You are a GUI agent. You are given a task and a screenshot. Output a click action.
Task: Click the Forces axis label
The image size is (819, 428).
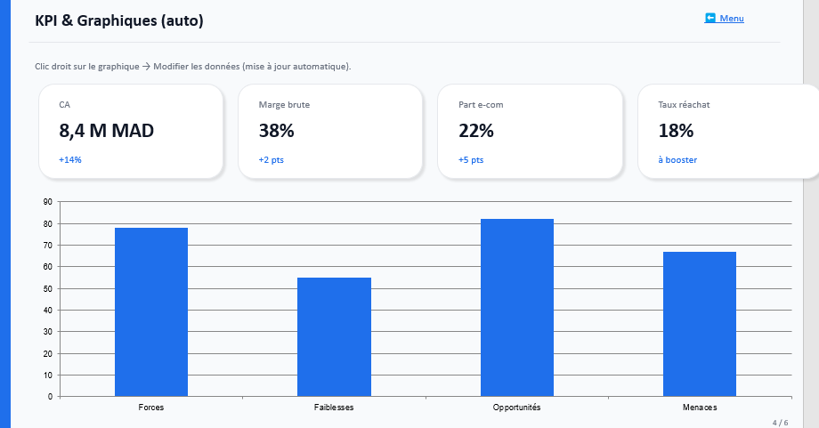(x=151, y=407)
